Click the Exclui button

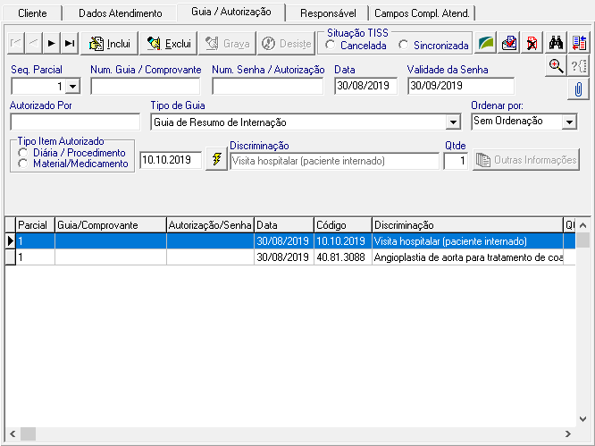pyautogui.click(x=169, y=44)
